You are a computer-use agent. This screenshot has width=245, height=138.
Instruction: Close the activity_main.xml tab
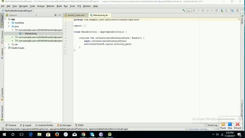tap(86, 15)
